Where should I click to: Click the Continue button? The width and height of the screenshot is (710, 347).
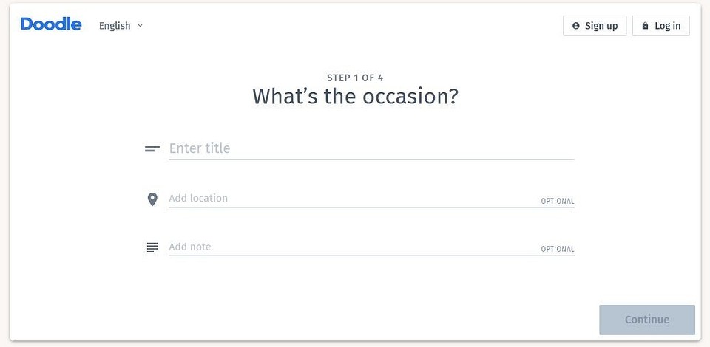tap(647, 320)
